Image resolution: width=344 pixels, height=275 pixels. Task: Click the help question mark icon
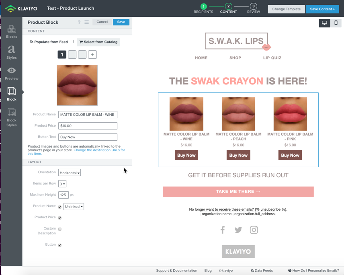pyautogui.click(x=79, y=22)
